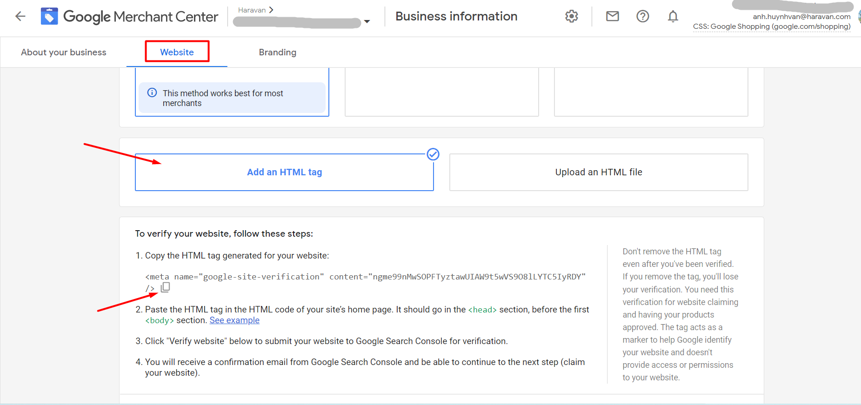Screen dimensions: 861x405
Task: Click the blue checkmark on Add an HTML tag
Action: click(x=433, y=154)
